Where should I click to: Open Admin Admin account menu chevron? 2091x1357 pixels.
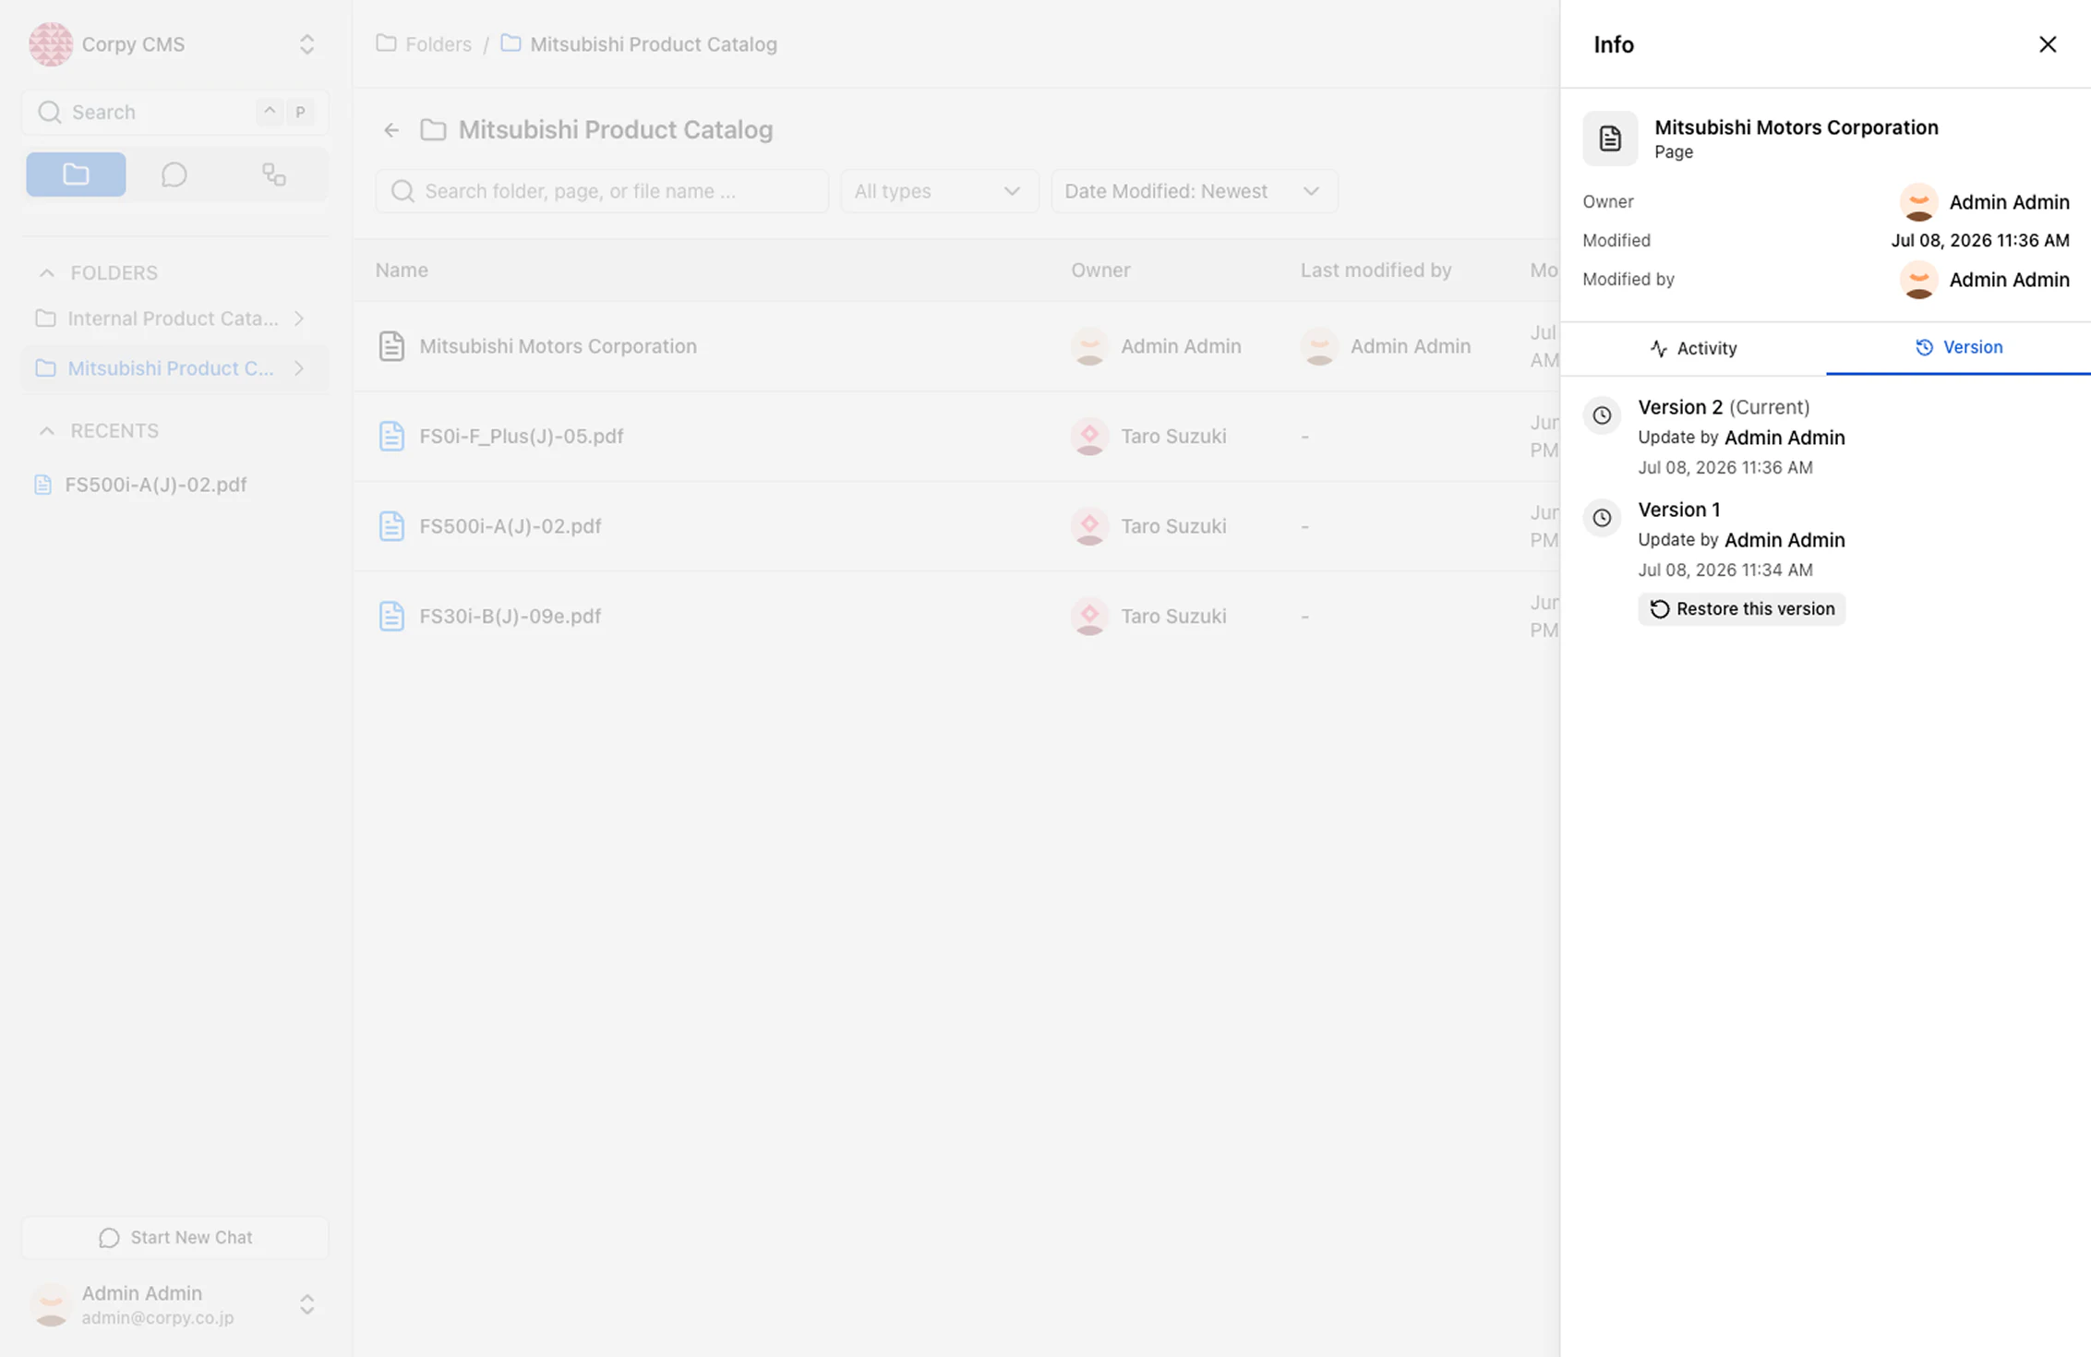coord(307,1303)
